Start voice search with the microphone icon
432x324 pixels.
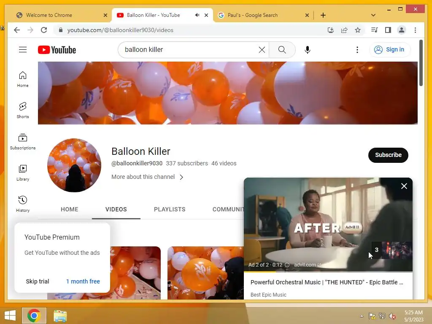pyautogui.click(x=308, y=50)
